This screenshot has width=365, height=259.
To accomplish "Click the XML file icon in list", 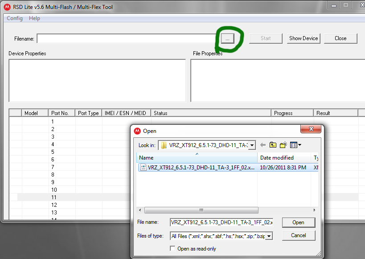I will pos(144,167).
